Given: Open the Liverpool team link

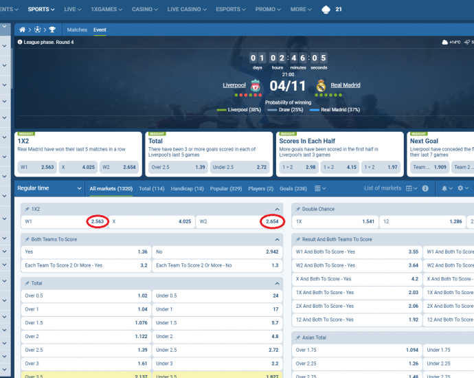Looking at the screenshot, I should click(x=234, y=86).
